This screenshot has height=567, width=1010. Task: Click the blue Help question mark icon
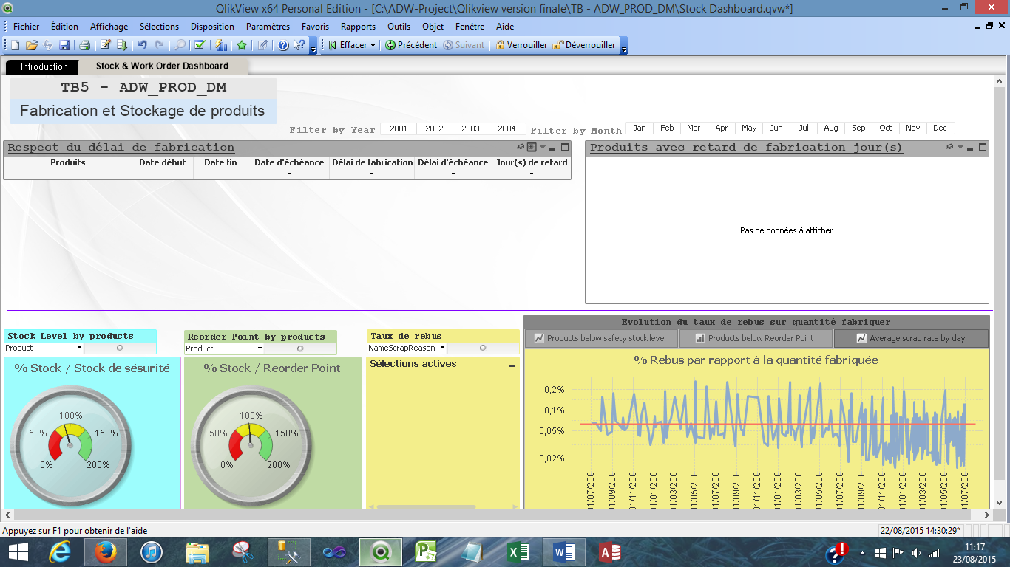tap(282, 45)
